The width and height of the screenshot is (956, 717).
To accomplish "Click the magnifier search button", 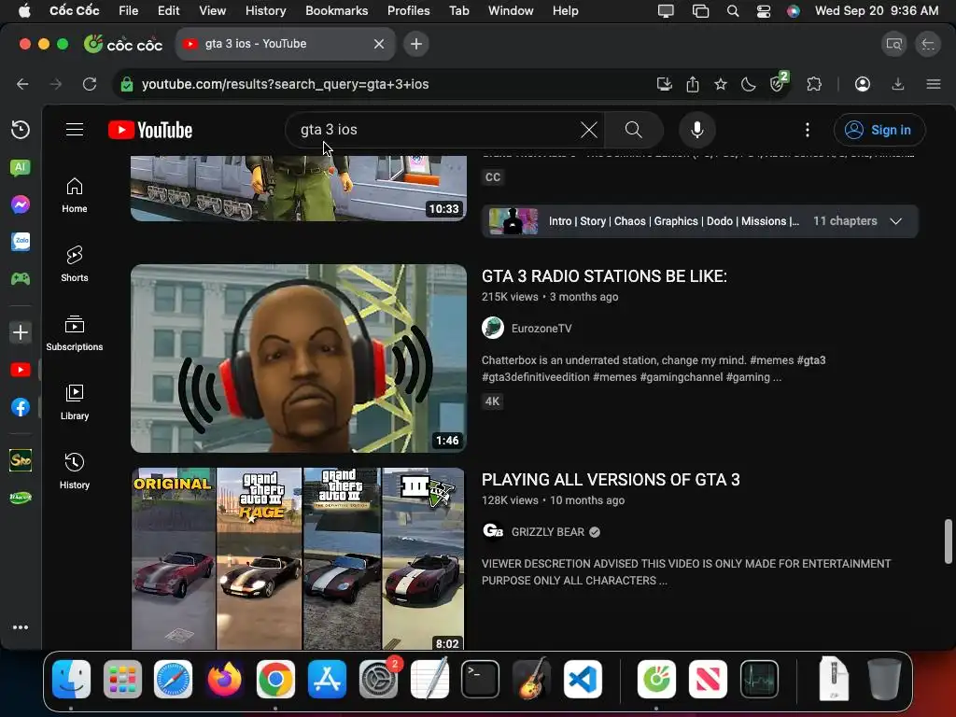I will (634, 130).
